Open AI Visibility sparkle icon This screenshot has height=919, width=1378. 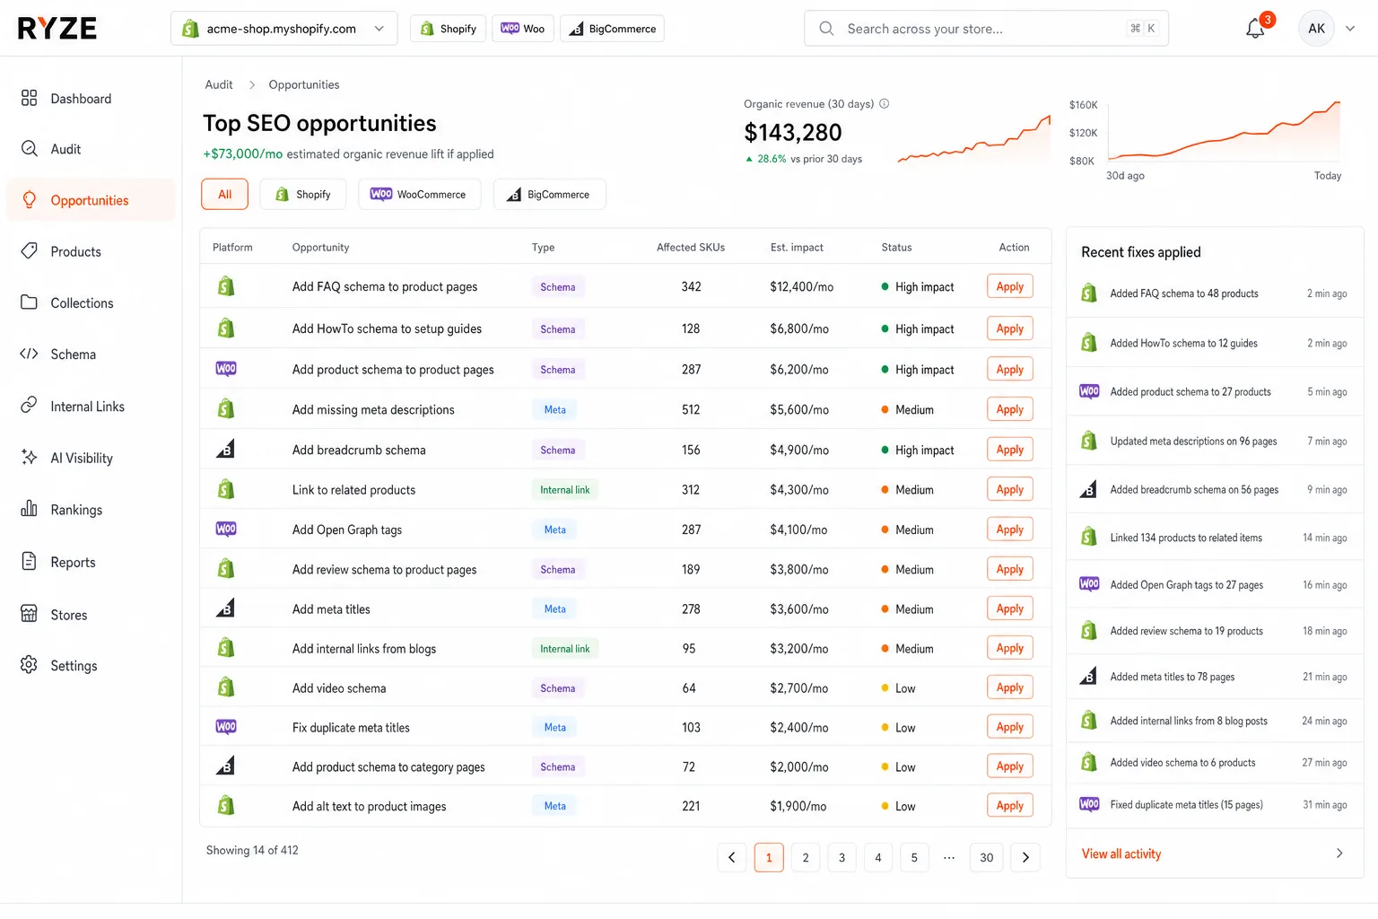click(29, 458)
